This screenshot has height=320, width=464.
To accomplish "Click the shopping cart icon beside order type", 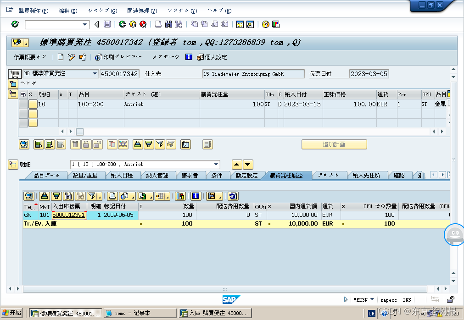I will pyautogui.click(x=15, y=74).
